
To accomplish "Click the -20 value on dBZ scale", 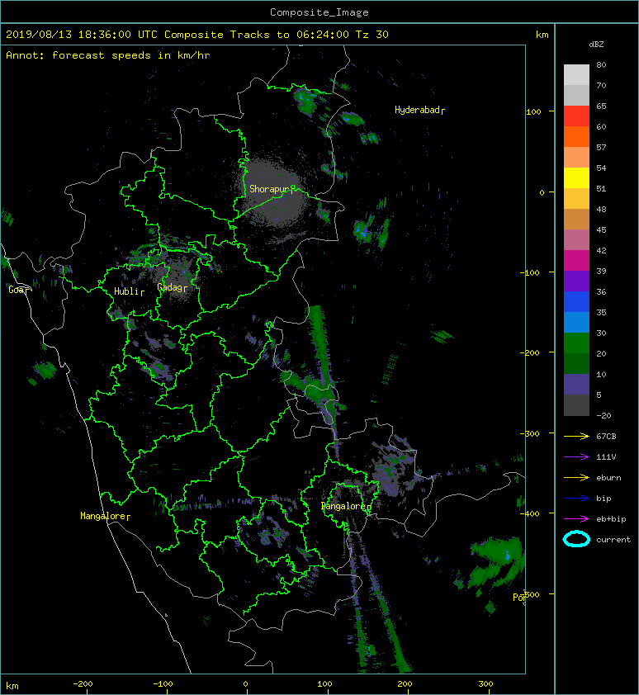I will click(x=603, y=415).
